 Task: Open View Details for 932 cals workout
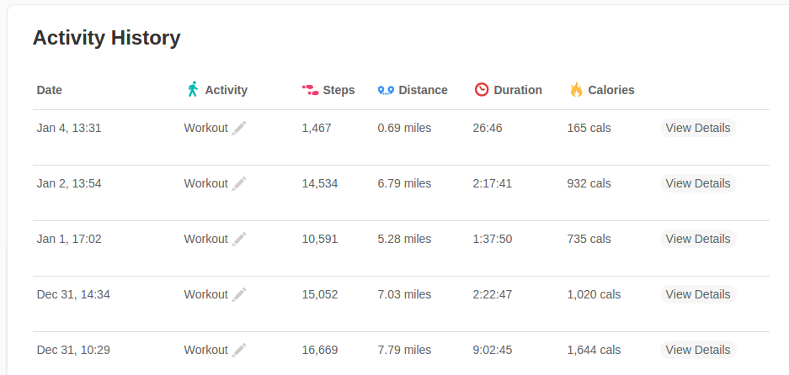point(698,183)
